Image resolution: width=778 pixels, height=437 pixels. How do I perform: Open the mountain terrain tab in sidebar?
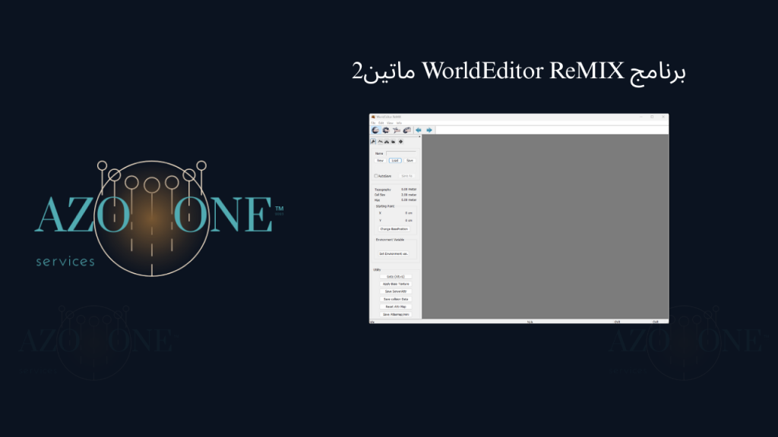coord(380,141)
